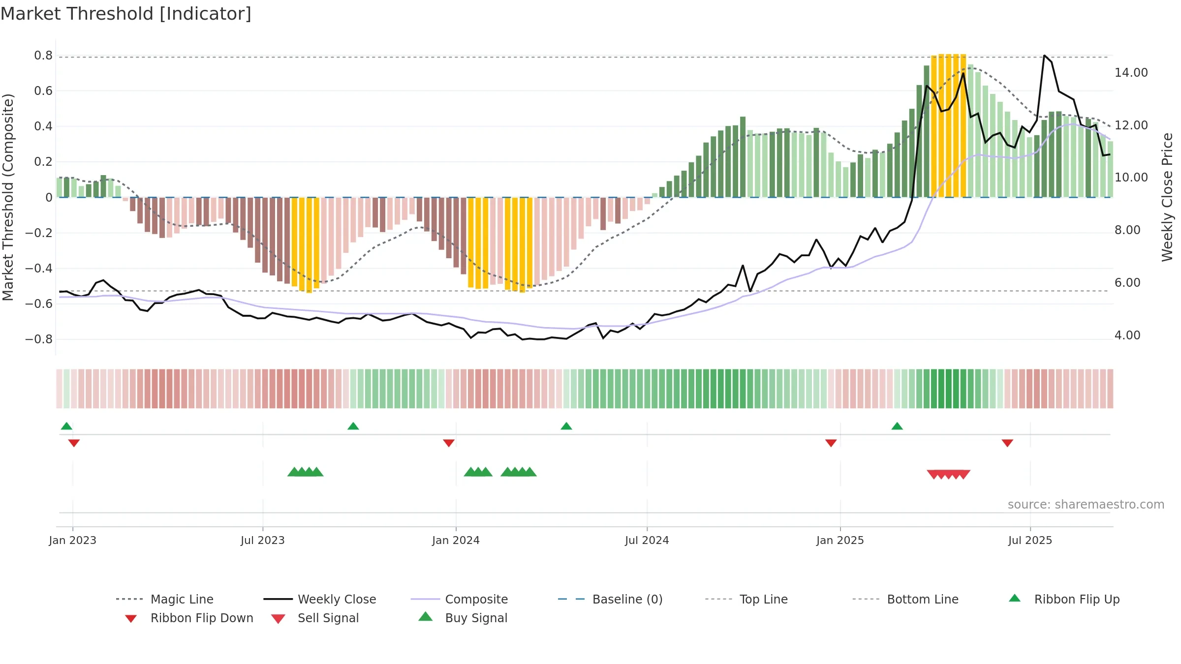
Task: Click the first buy signal cluster after Jan 2024
Action: click(478, 472)
